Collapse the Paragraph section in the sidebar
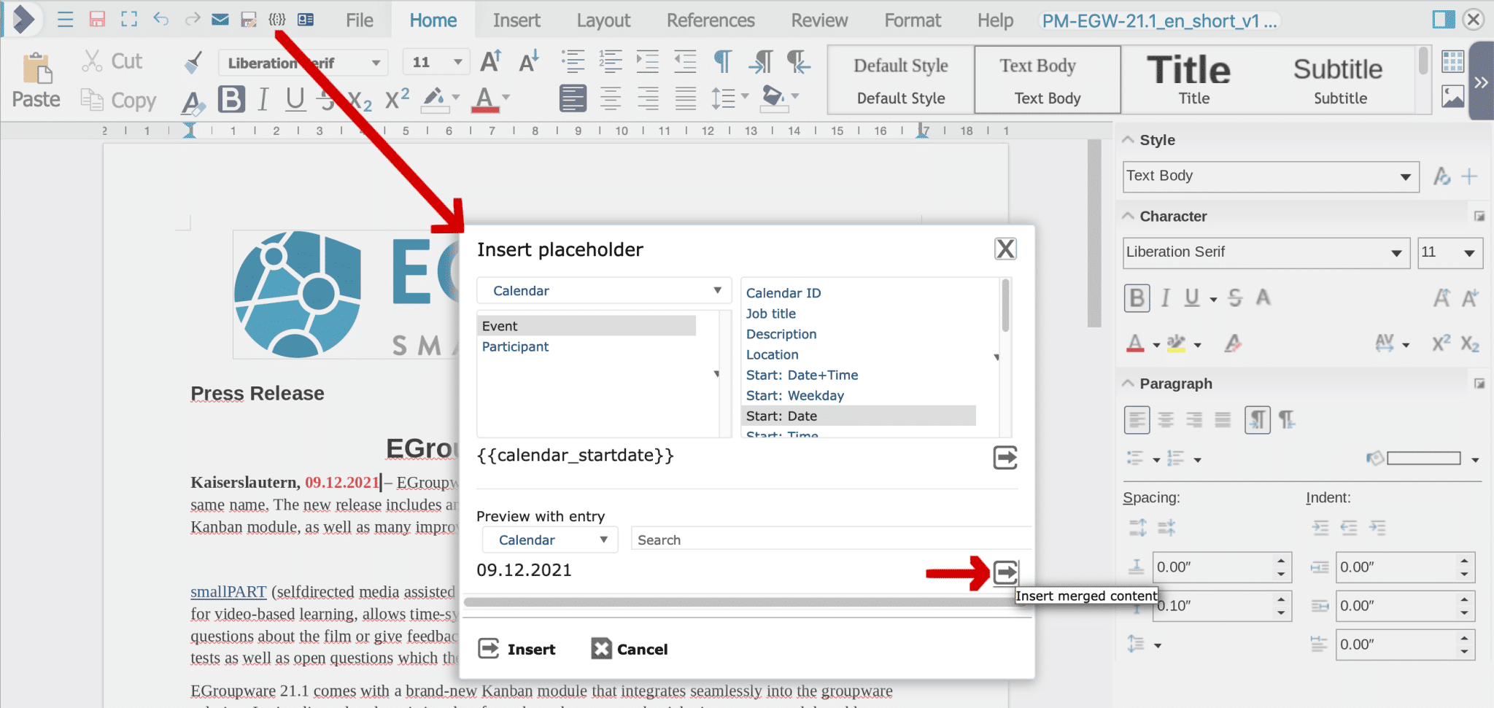The image size is (1494, 708). coord(1129,383)
